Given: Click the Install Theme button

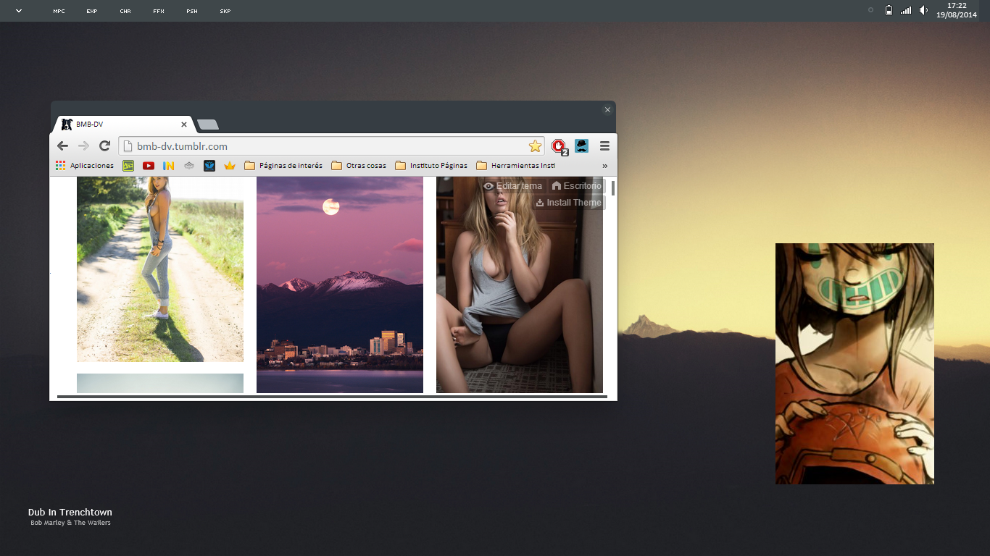Looking at the screenshot, I should (x=568, y=203).
